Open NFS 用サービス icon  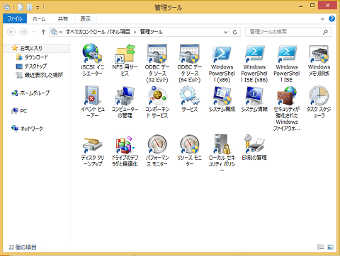tap(125, 59)
